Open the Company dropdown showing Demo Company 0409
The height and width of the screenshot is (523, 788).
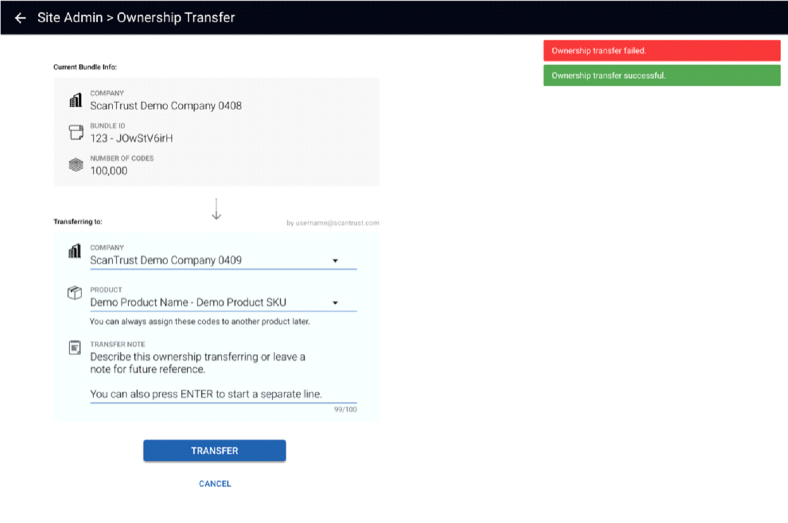223,261
